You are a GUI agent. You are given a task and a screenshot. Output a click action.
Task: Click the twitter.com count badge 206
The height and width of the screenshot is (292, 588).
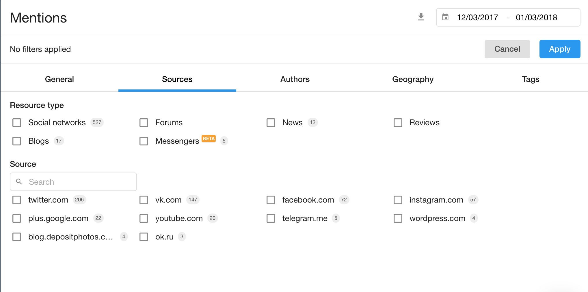pos(79,200)
